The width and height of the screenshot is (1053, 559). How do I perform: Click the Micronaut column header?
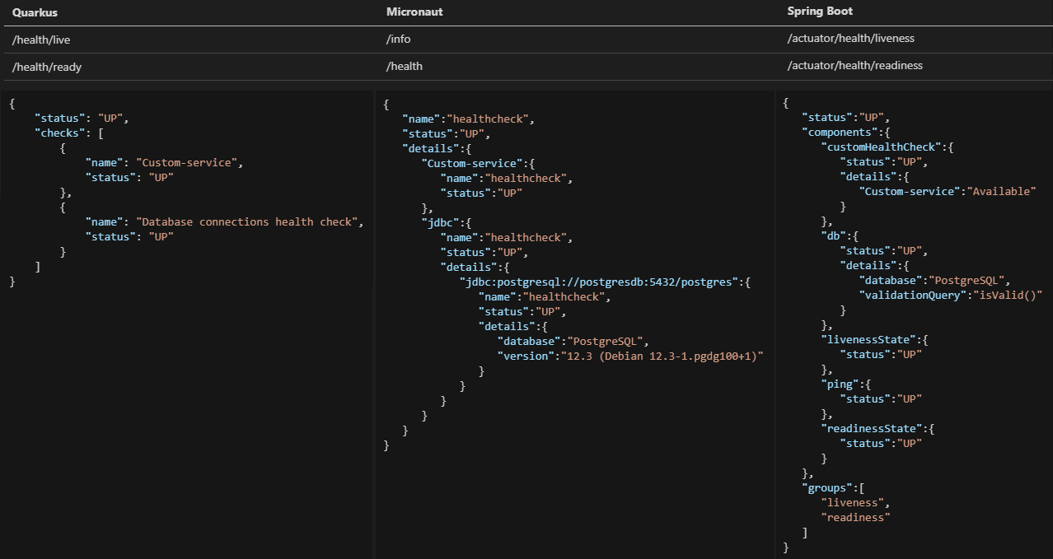pyautogui.click(x=414, y=12)
